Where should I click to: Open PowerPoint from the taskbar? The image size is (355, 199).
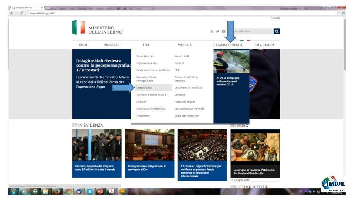pos(100,192)
